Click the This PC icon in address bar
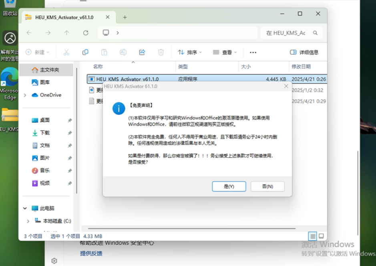 pos(106,32)
